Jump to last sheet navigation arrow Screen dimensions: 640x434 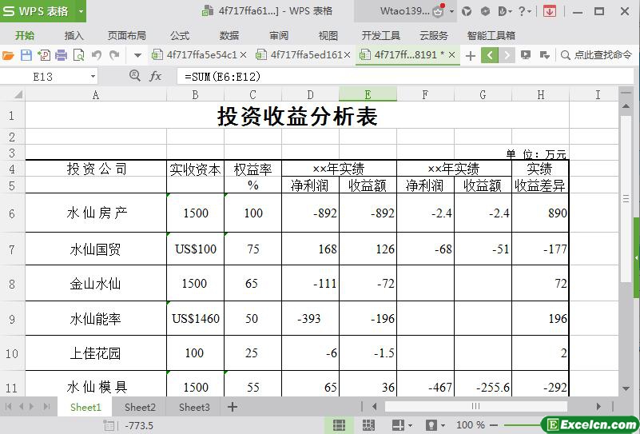(46, 406)
